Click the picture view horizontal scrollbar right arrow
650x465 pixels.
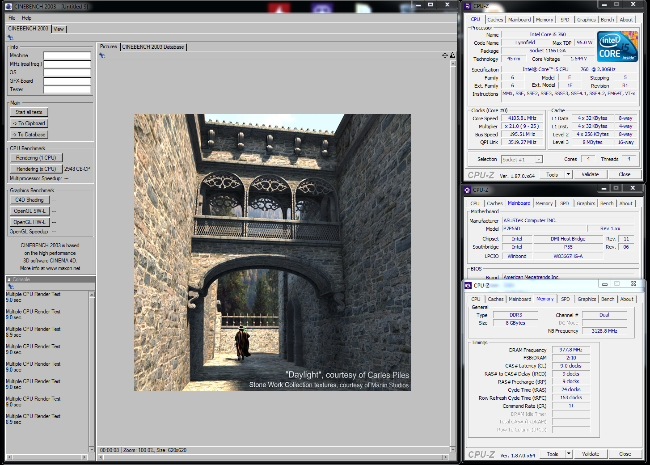[445, 457]
